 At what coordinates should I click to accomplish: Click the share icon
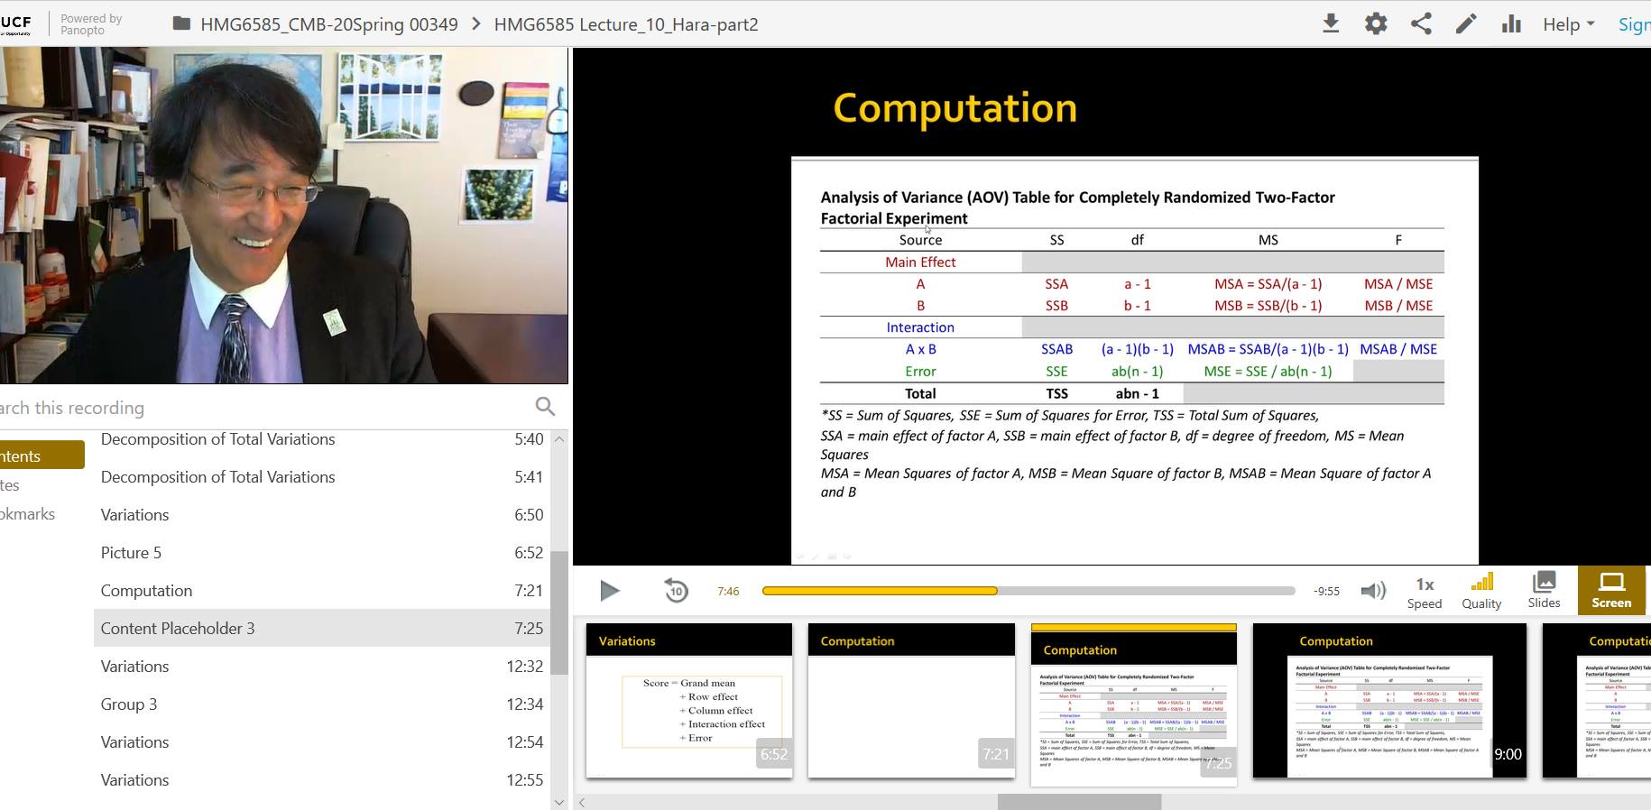[1421, 24]
